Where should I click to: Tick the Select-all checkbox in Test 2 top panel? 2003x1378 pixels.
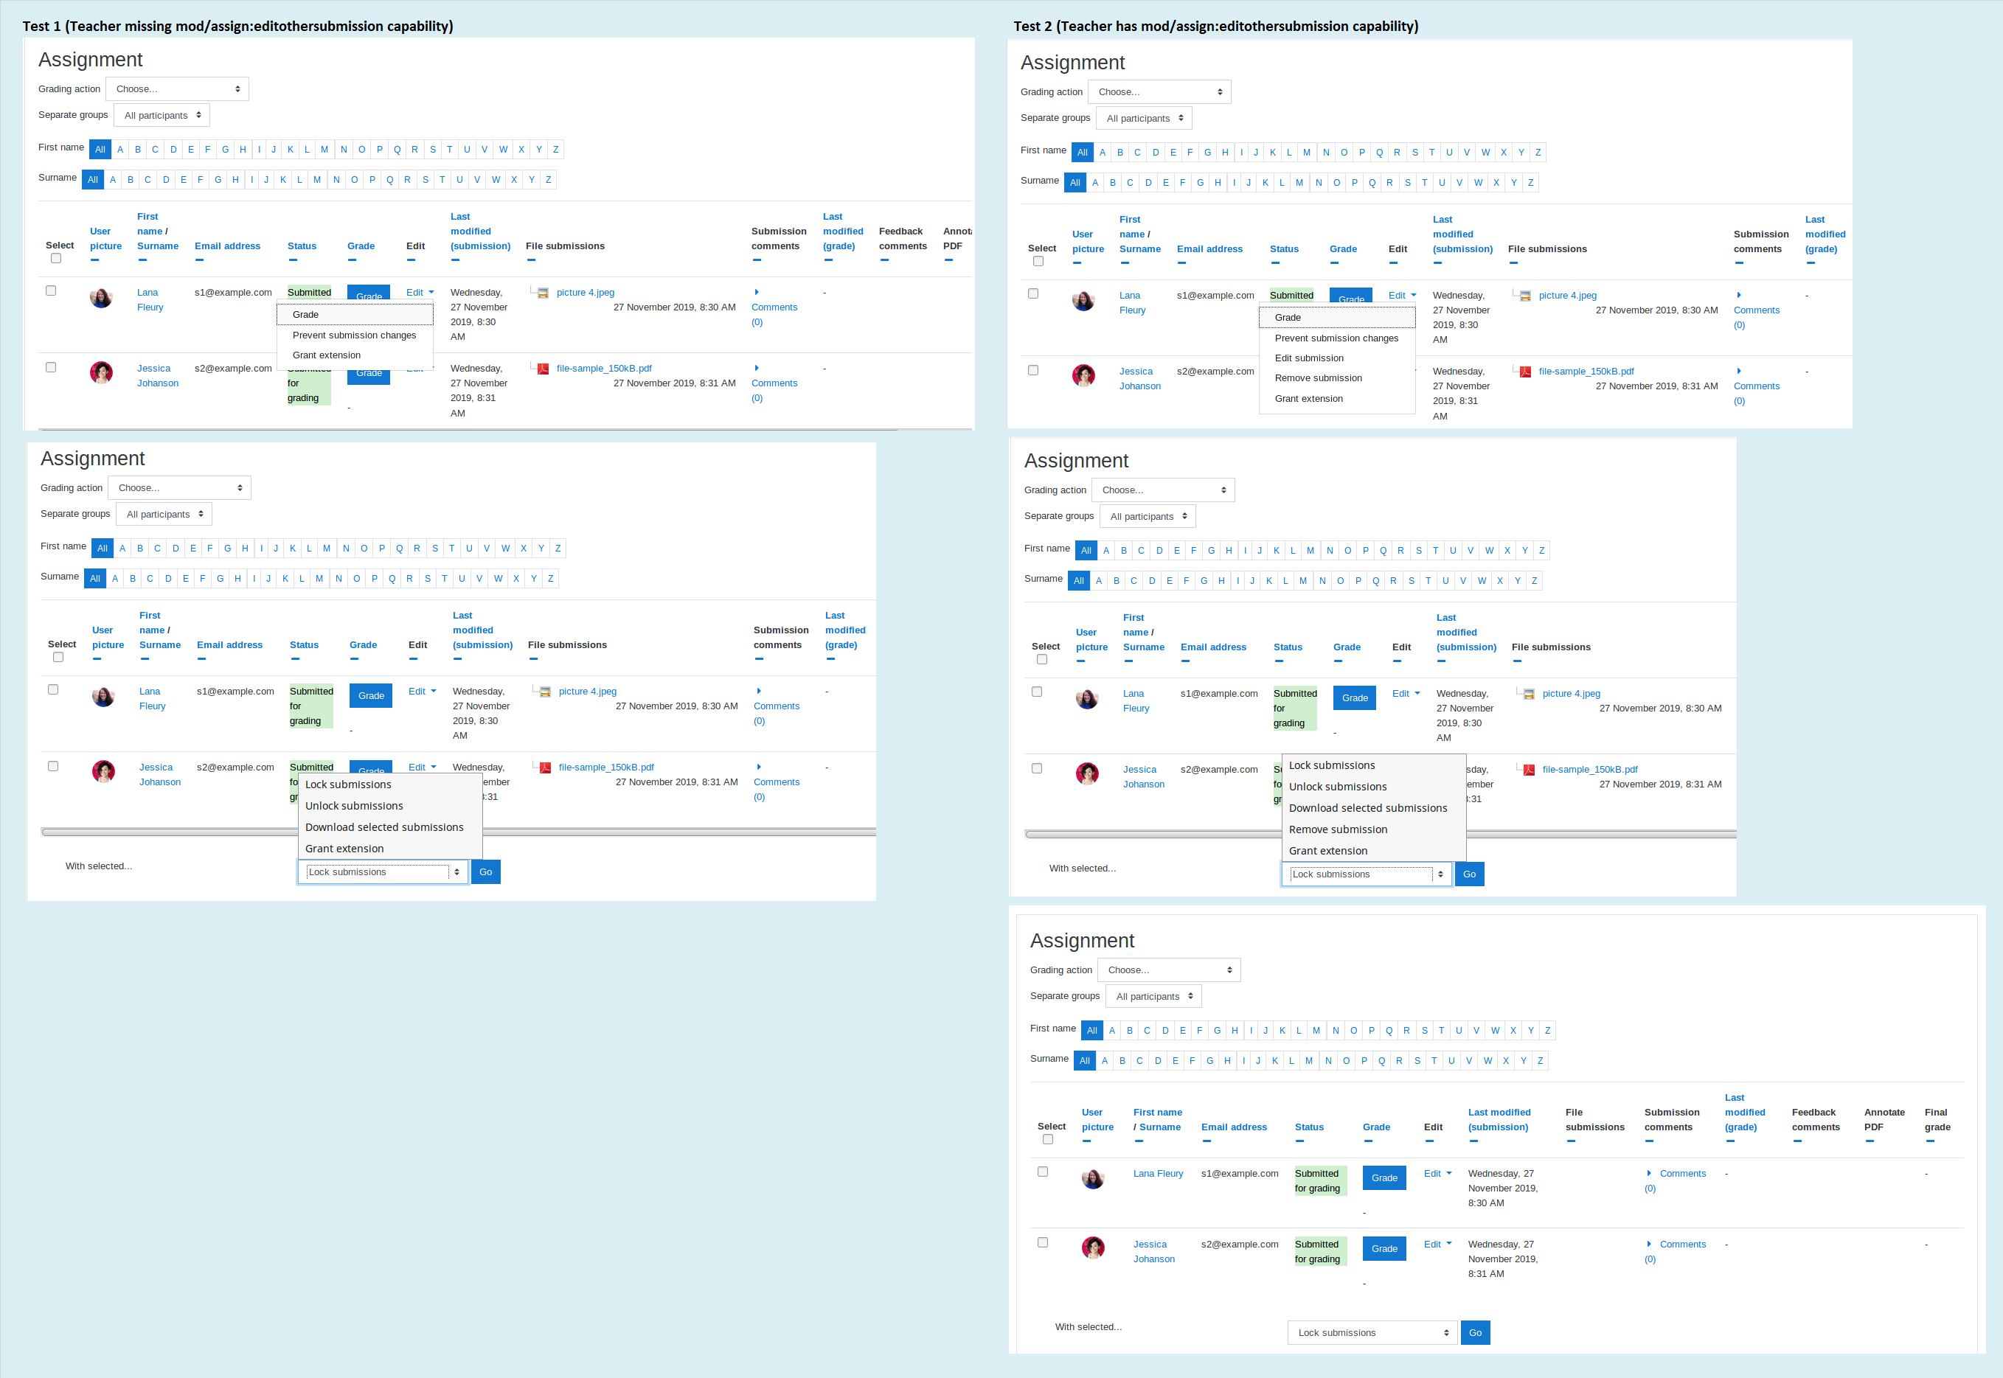[1038, 262]
